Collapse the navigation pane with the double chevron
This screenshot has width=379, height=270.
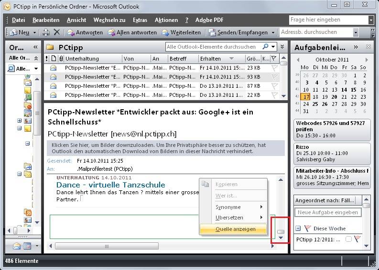coord(35,47)
